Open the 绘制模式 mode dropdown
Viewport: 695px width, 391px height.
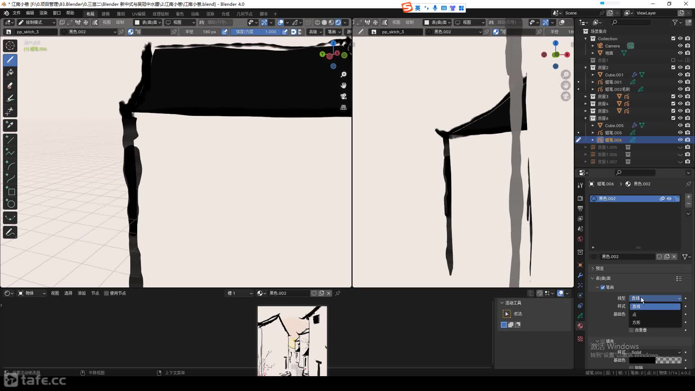(37, 22)
